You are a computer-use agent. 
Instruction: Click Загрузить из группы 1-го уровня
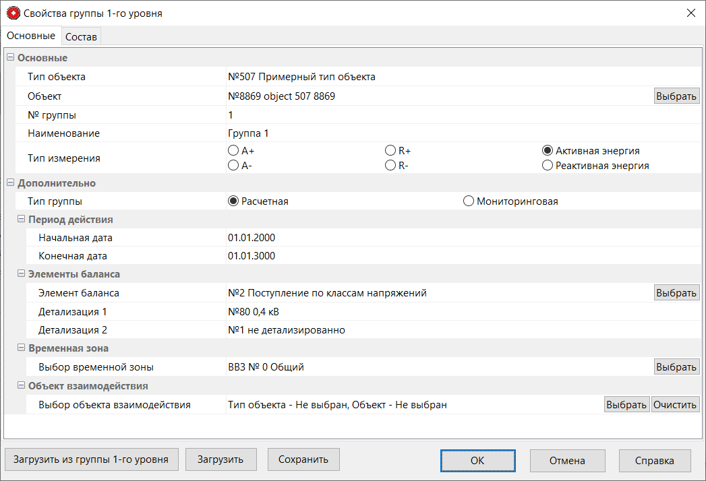click(91, 460)
